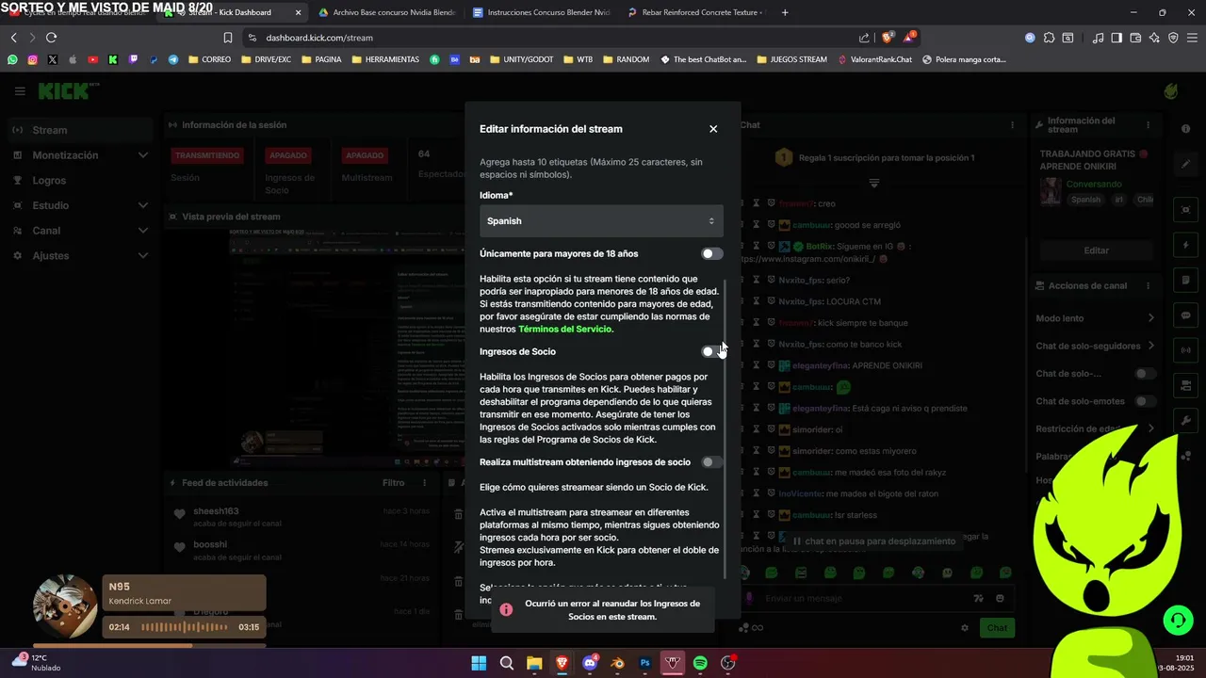Click the share icon in address bar
Viewport: 1206px width, 678px height.
[864, 38]
